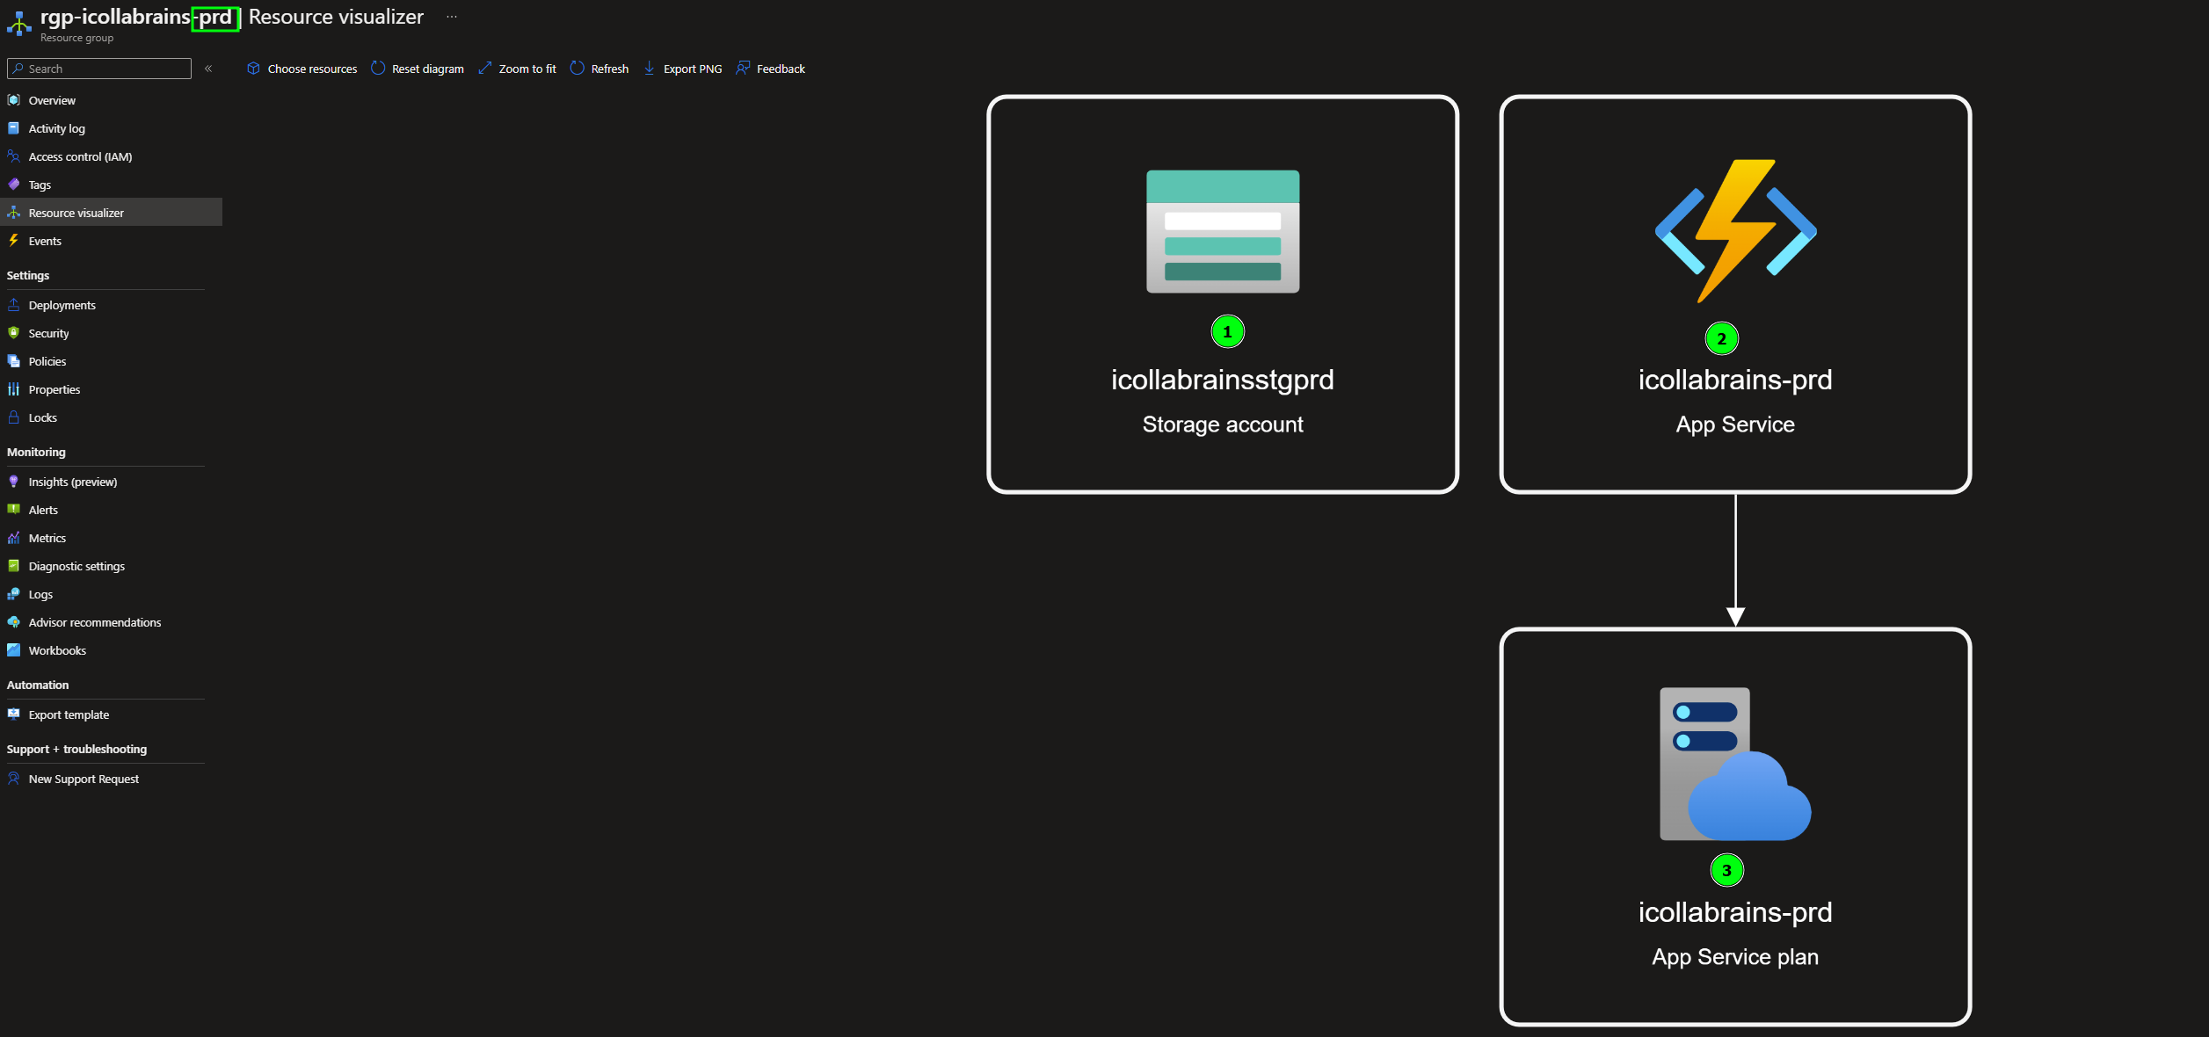Select the Resource visualizer sidebar item
This screenshot has width=2209, height=1037.
(111, 213)
